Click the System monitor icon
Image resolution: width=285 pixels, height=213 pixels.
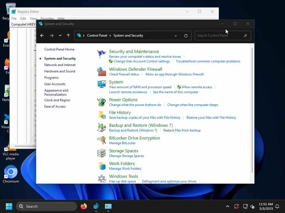tap(101, 84)
